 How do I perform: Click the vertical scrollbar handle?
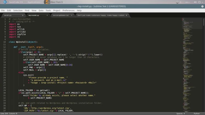(204, 22)
